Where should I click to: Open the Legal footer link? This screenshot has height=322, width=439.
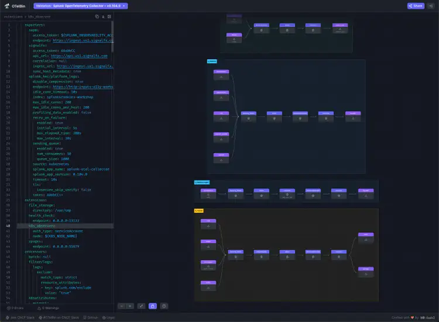(109, 317)
